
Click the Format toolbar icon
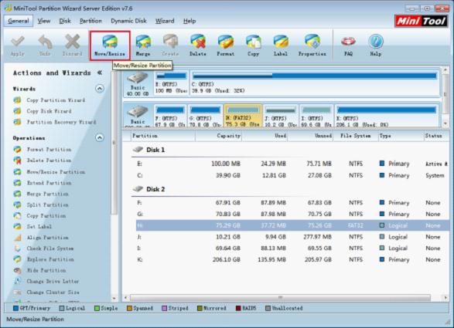tap(226, 46)
